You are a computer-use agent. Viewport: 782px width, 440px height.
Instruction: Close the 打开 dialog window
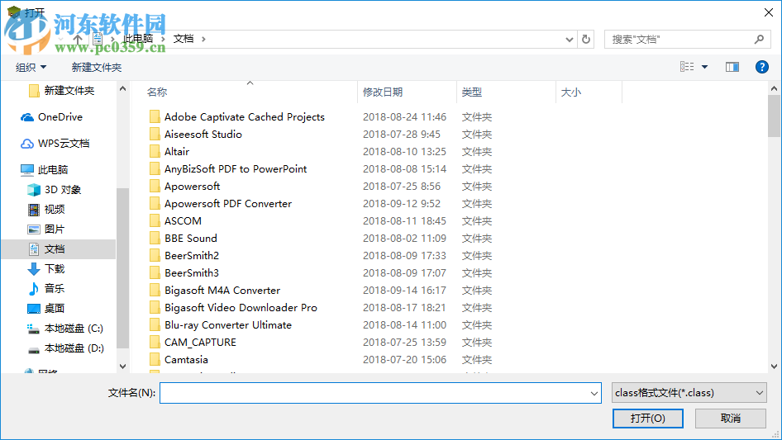pos(769,12)
